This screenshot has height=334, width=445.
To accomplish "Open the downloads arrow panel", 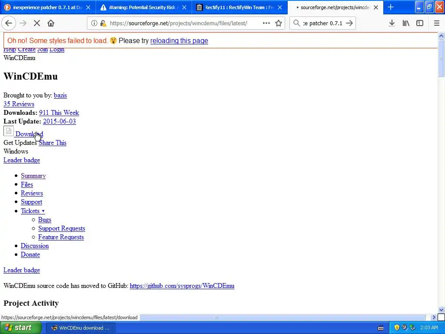I will tap(392, 23).
